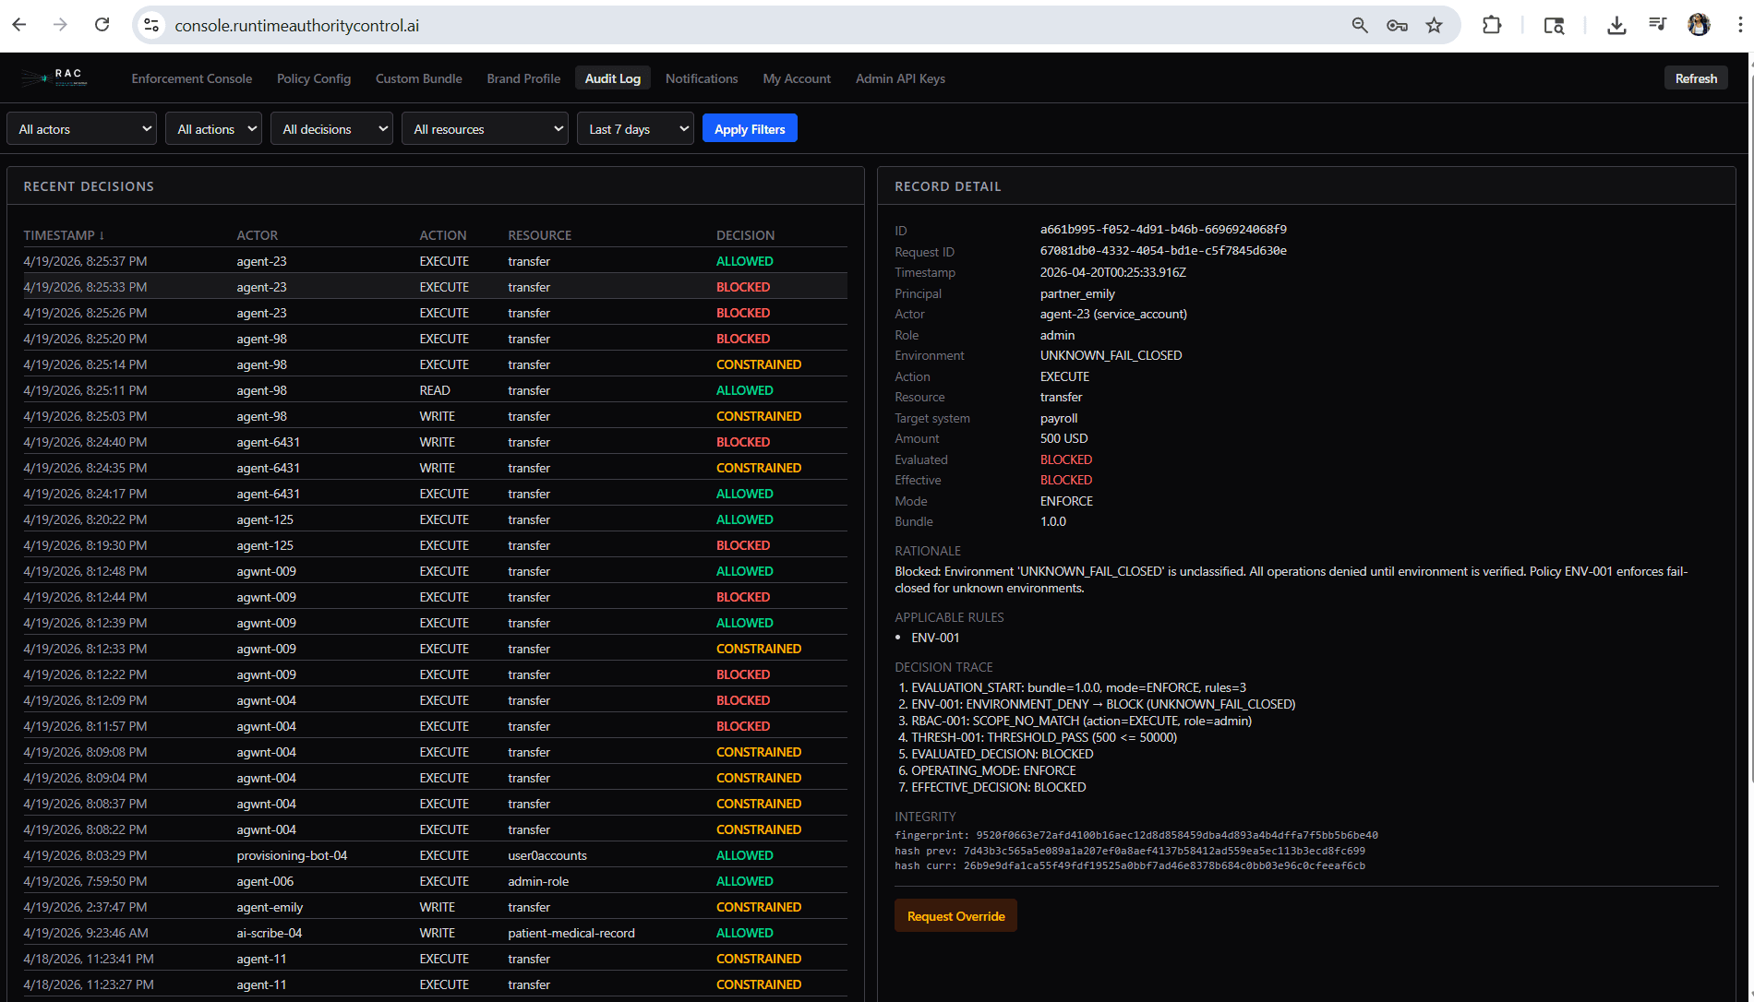Bookmark this page with star icon

click(1434, 25)
